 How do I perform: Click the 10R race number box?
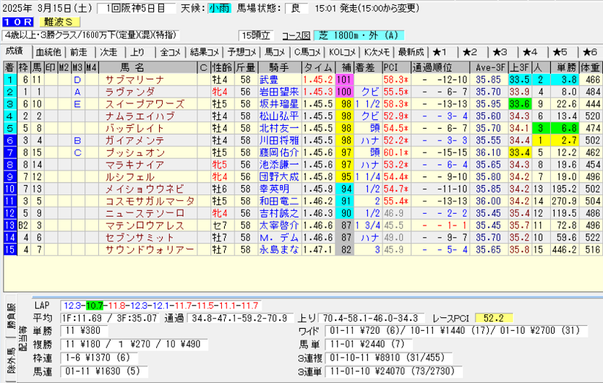(x=16, y=22)
